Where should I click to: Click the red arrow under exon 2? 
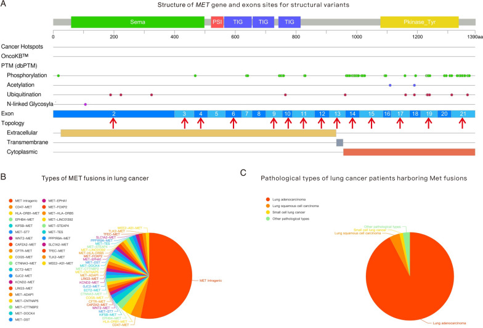[x=113, y=124]
